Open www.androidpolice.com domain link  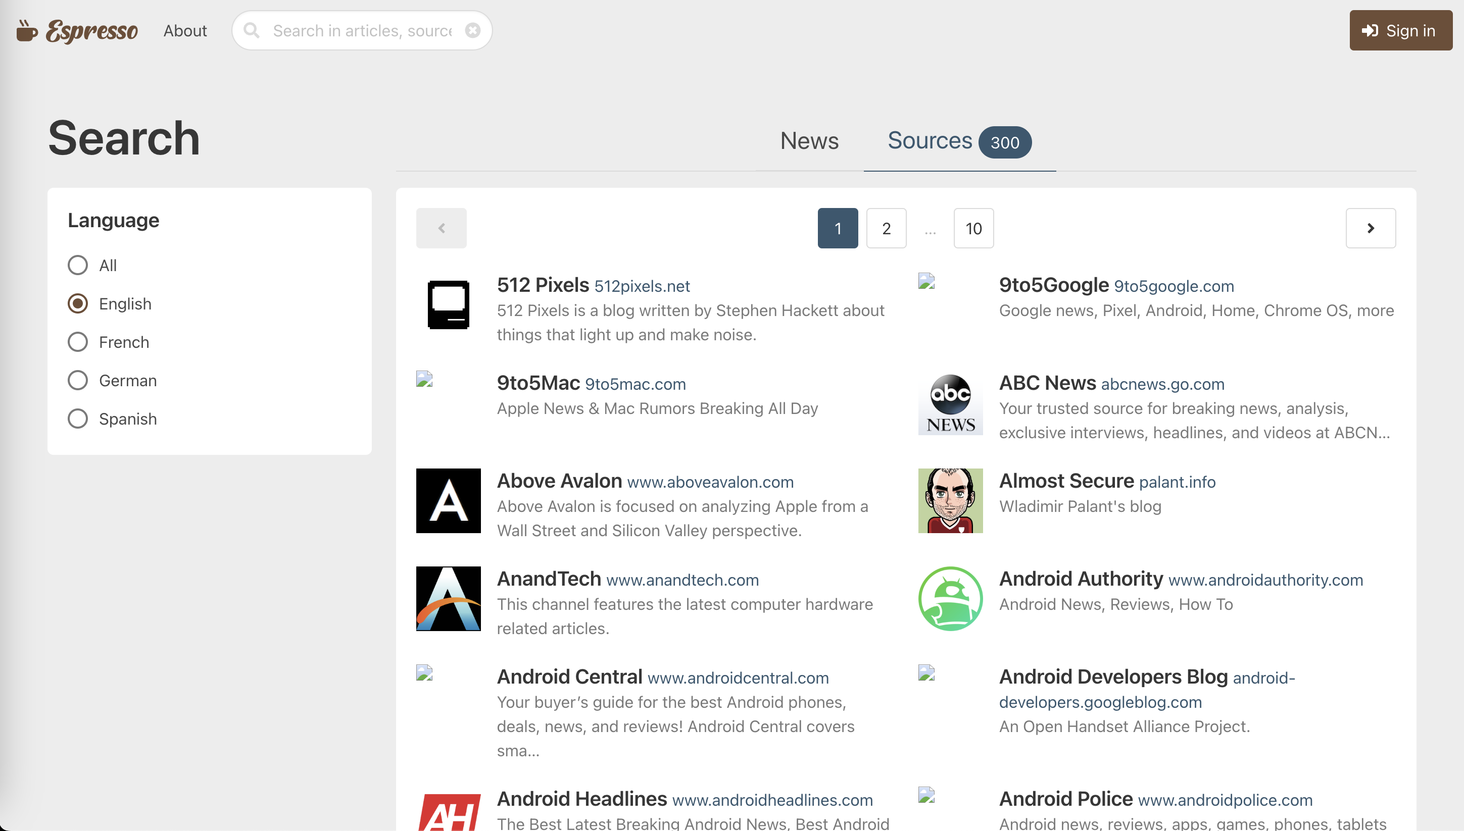tap(1225, 800)
